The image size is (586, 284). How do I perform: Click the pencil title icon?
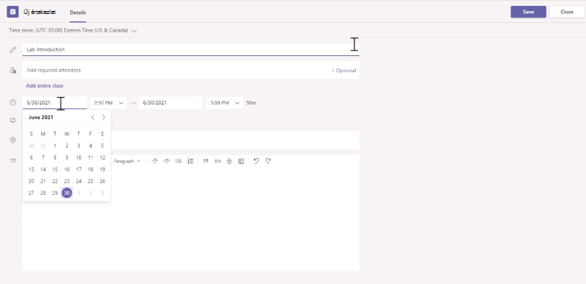[13, 49]
